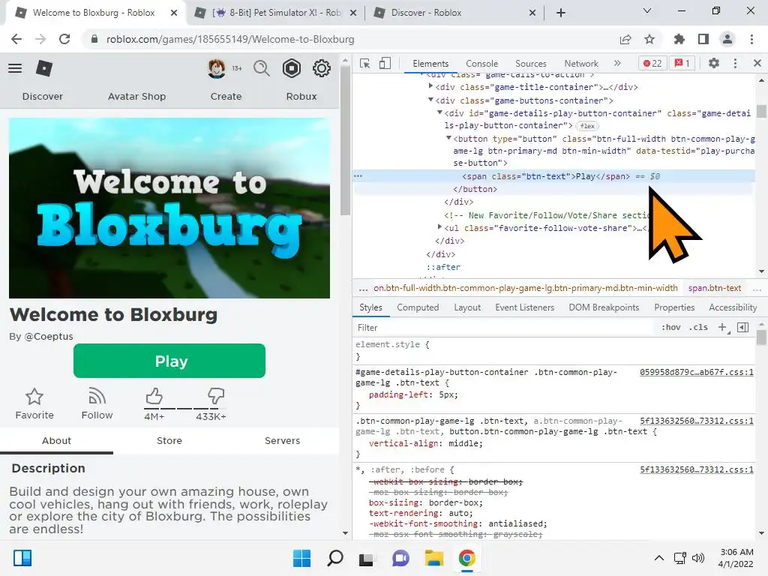The width and height of the screenshot is (768, 576).
Task: Open the DevTools Network tab
Action: click(x=581, y=63)
